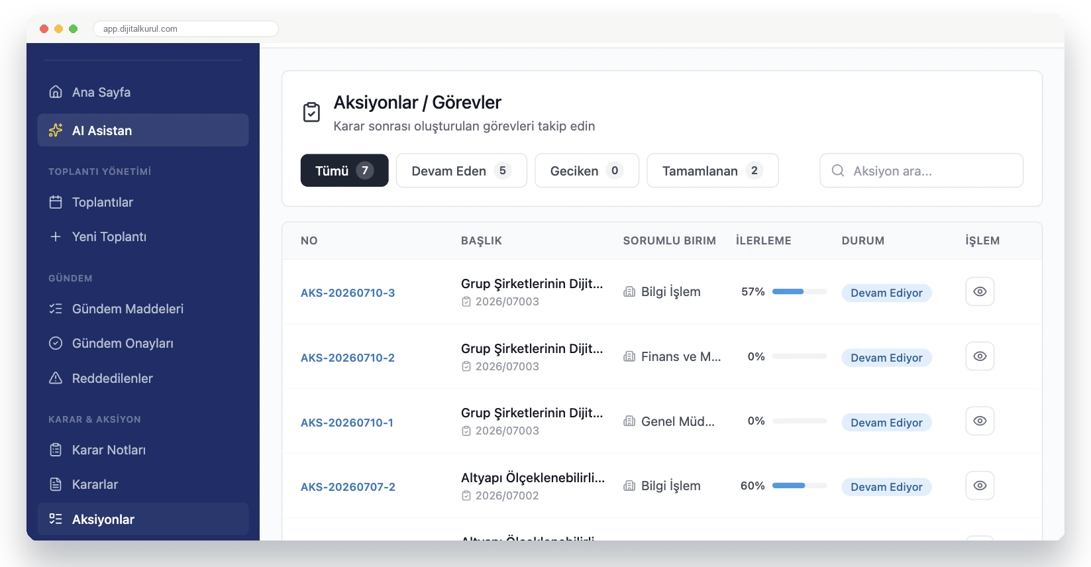
Task: Click building icon next to Genel Müd...
Action: click(629, 421)
